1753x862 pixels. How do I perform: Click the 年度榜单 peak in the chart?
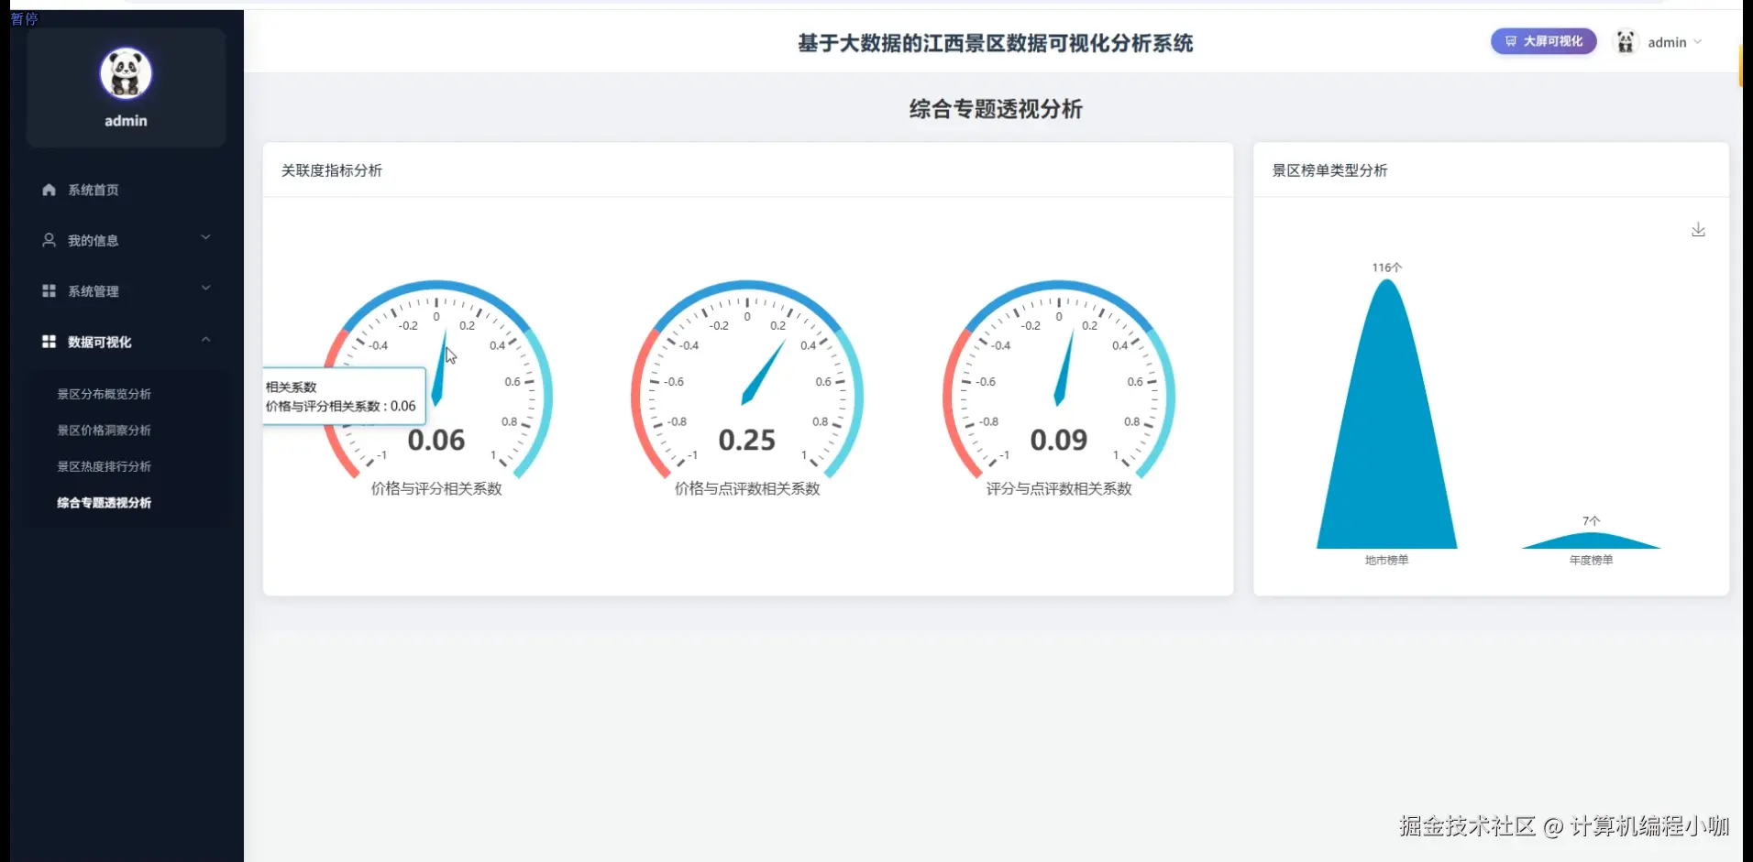1591,540
